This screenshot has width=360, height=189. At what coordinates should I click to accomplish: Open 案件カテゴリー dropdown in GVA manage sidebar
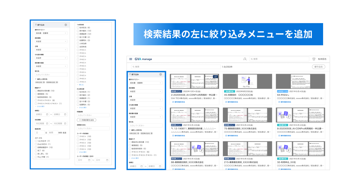click(x=145, y=82)
